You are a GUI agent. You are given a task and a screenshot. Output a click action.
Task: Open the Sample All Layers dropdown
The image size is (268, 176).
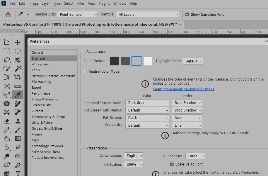point(148,15)
